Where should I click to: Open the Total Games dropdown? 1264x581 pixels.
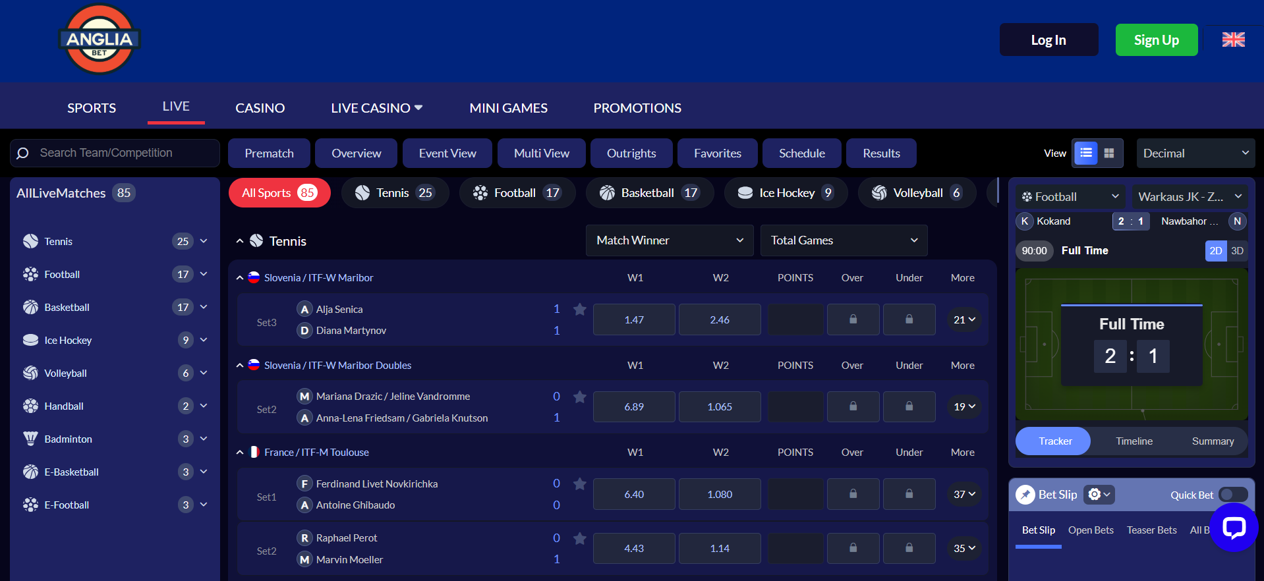click(844, 240)
